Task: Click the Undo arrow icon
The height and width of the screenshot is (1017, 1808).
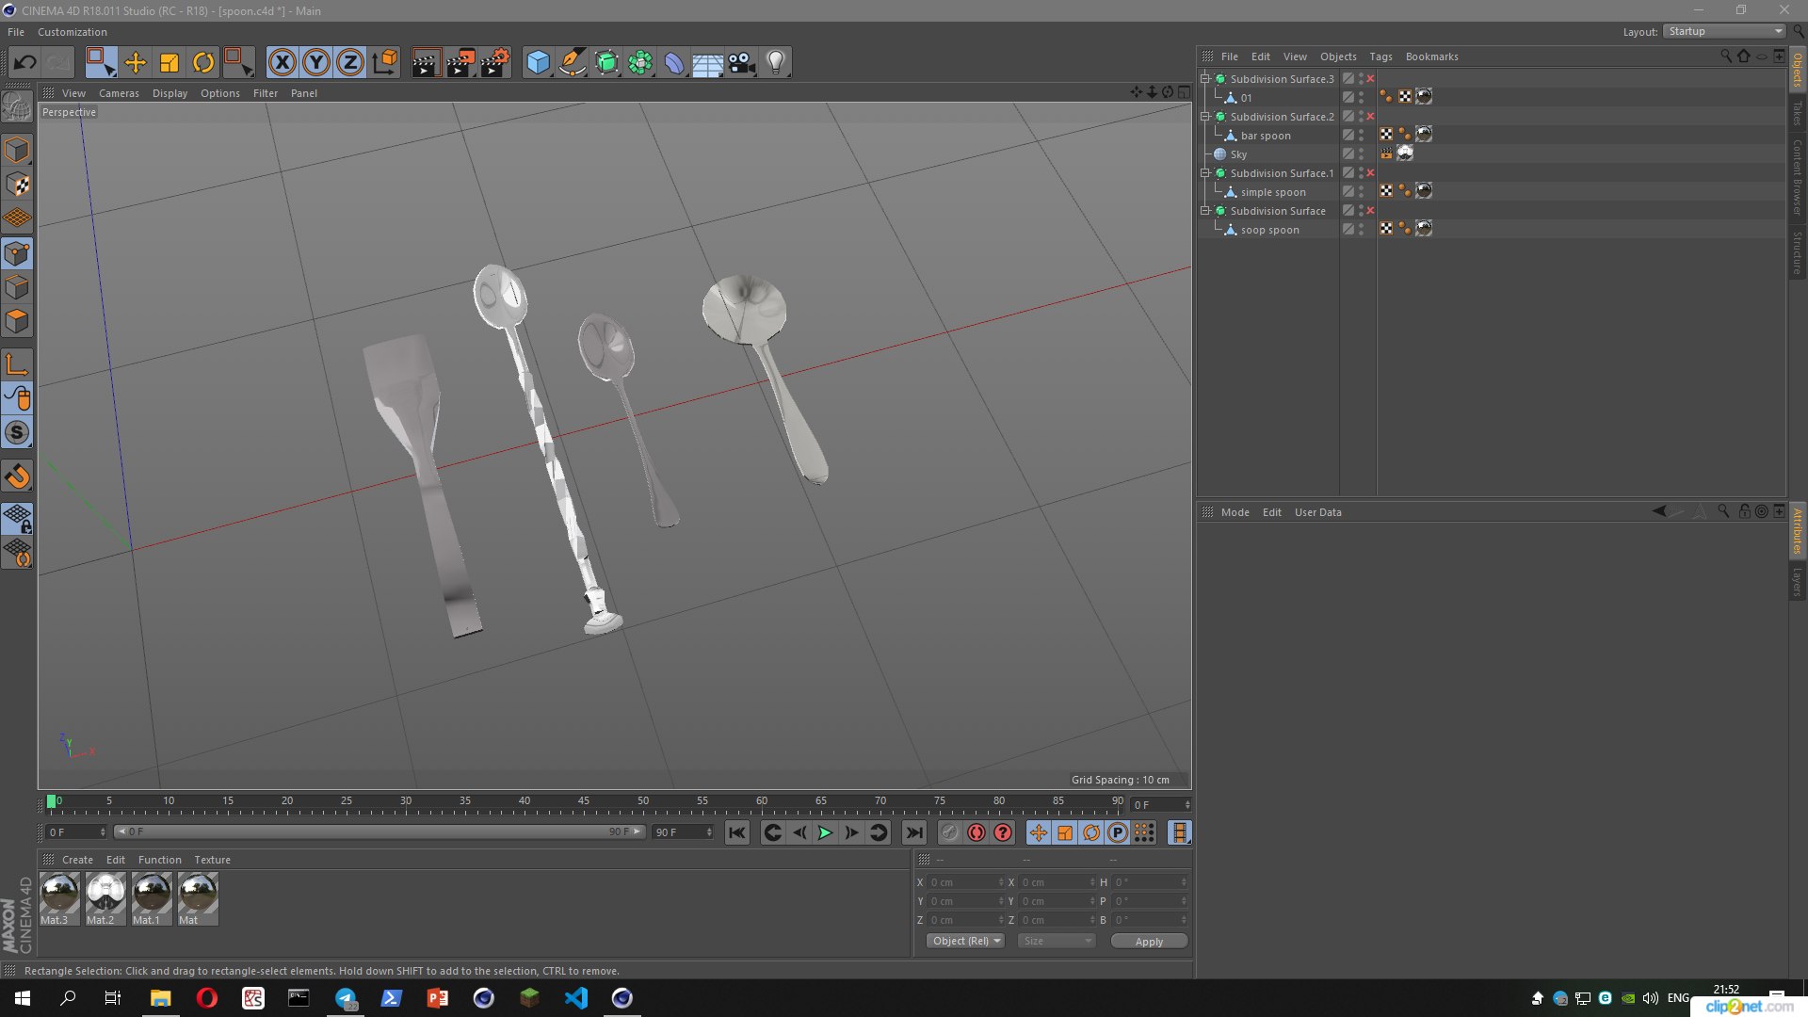Action: pos(25,63)
